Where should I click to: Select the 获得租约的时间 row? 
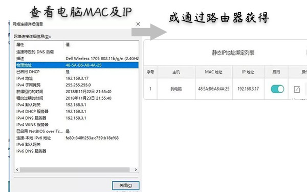tap(77, 92)
